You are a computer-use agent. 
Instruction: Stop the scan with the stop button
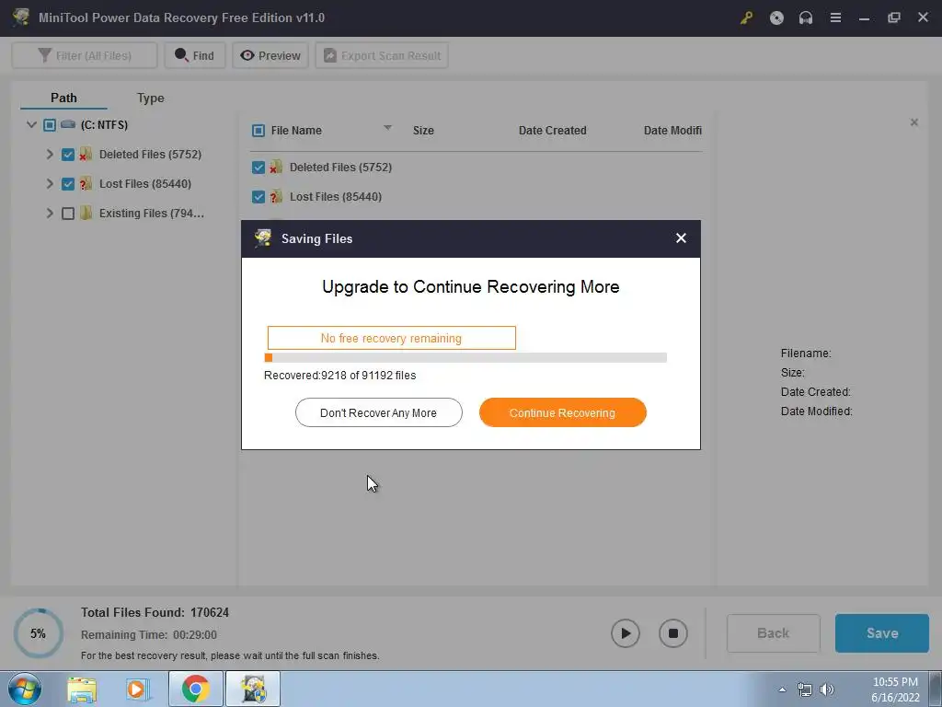pyautogui.click(x=672, y=633)
